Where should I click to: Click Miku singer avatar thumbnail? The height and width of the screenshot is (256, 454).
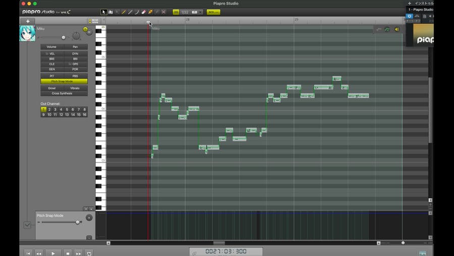tap(28, 33)
